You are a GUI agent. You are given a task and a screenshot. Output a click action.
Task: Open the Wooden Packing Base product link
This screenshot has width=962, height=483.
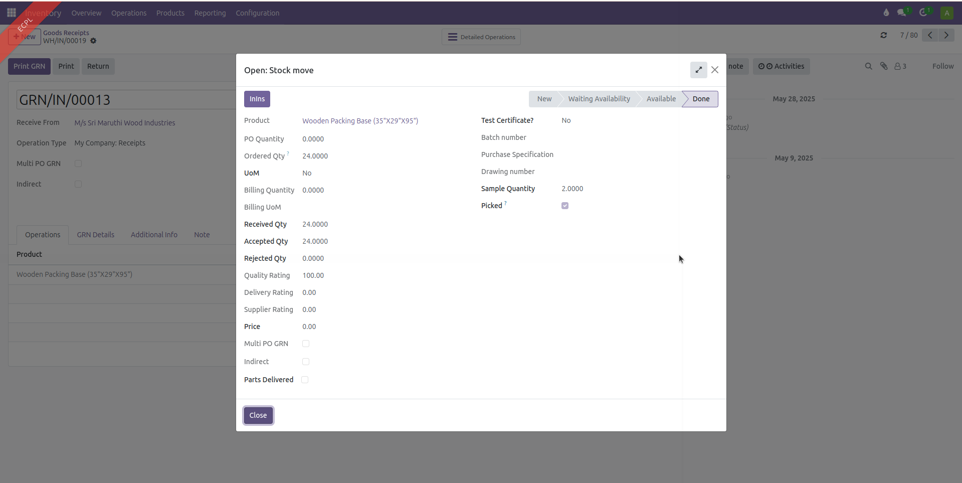click(360, 121)
